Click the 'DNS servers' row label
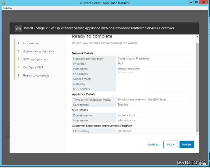Viewport: 210px width, 168px height. pyautogui.click(x=81, y=89)
